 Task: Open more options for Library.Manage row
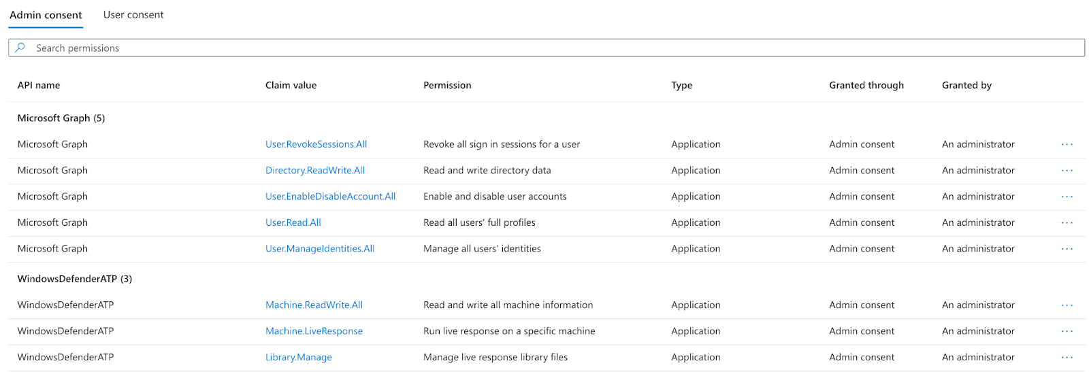tap(1067, 357)
